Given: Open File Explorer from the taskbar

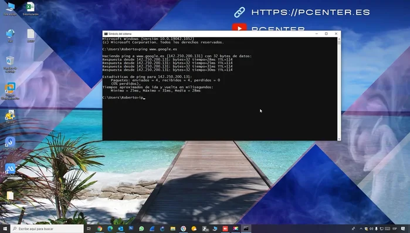Looking at the screenshot, I should [173, 228].
